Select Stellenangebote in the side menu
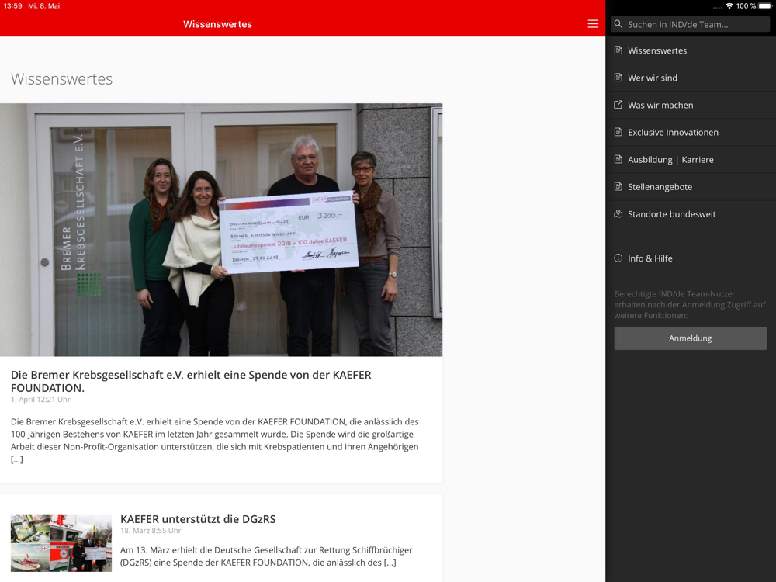This screenshot has width=776, height=582. point(691,186)
